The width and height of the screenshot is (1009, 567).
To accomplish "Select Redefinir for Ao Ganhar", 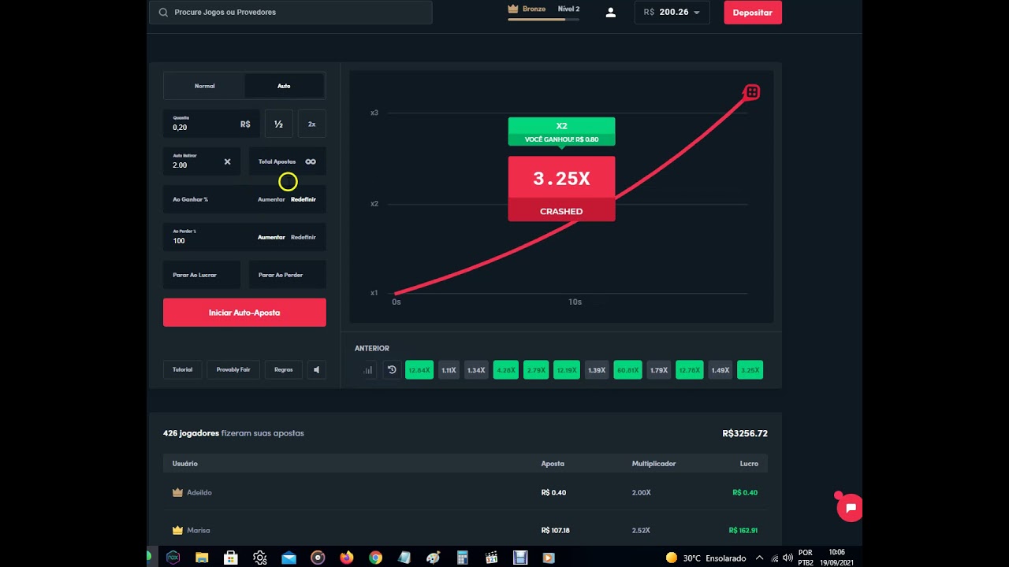I will (x=303, y=199).
